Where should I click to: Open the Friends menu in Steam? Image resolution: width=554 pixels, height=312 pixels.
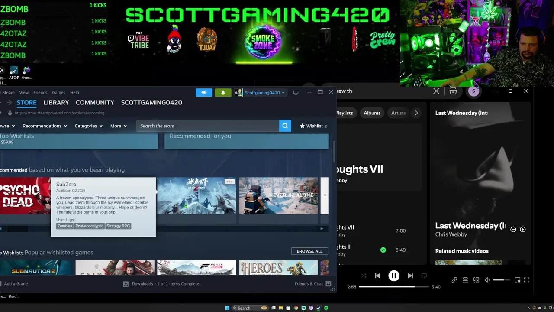(x=40, y=92)
